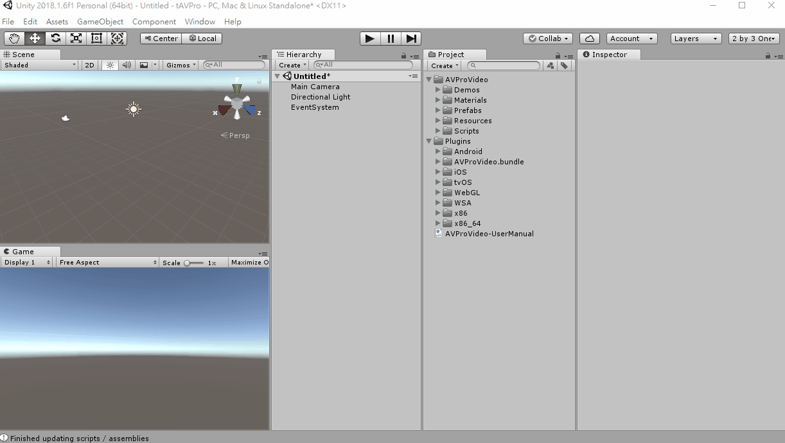Select the Hierarchy tab
The height and width of the screenshot is (443, 785).
coord(303,55)
